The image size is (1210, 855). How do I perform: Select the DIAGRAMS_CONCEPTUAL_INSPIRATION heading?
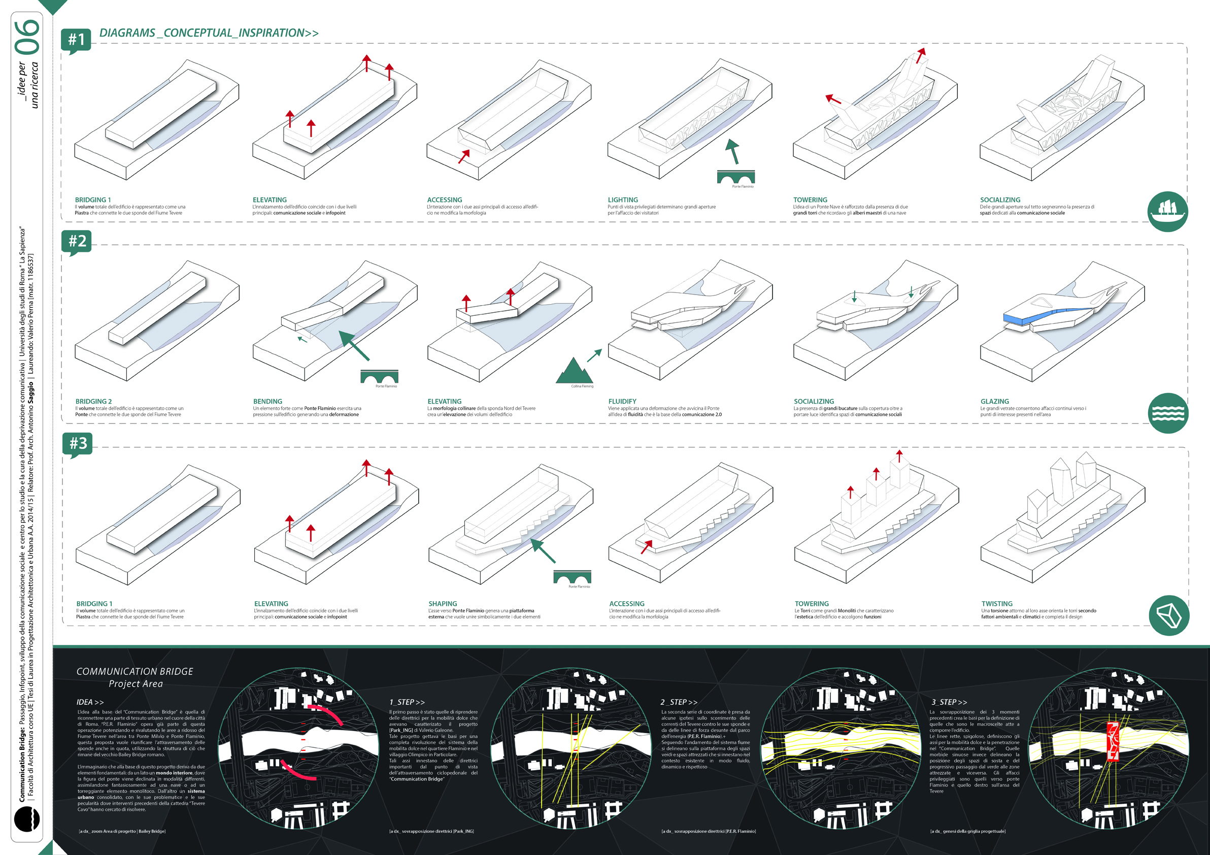tap(209, 32)
